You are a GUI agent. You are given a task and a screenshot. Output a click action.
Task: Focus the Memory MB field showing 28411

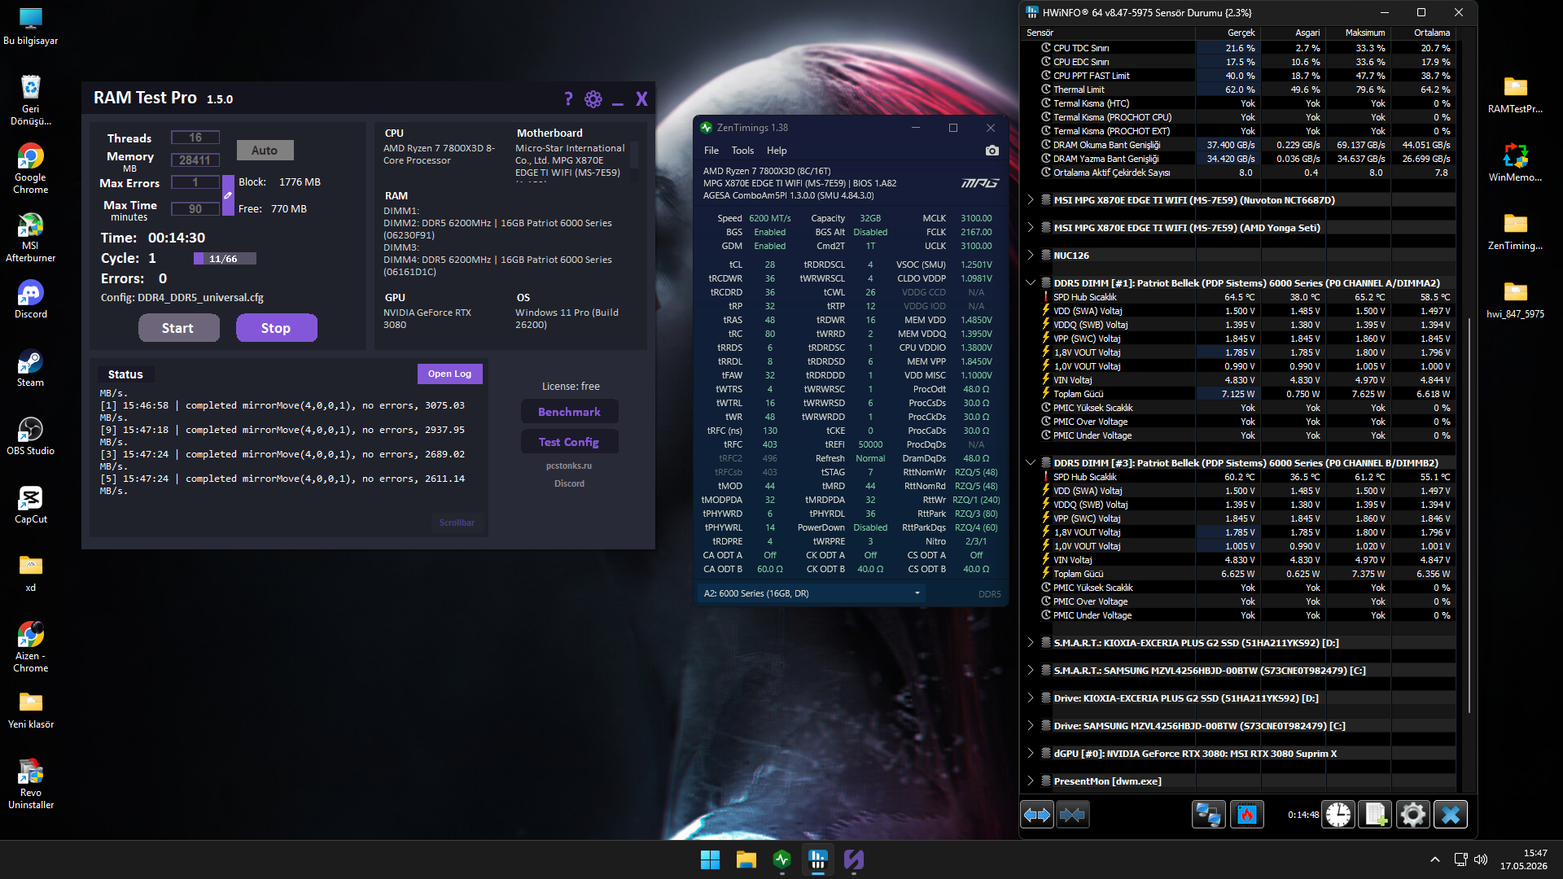[x=195, y=160]
